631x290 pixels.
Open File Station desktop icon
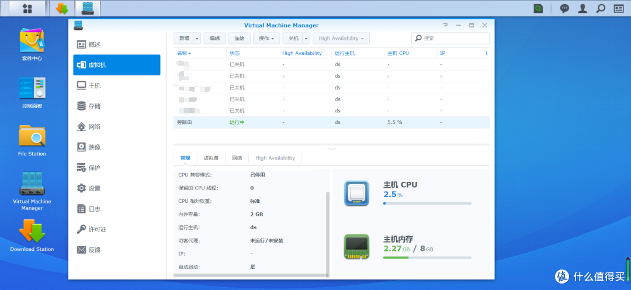(x=32, y=140)
